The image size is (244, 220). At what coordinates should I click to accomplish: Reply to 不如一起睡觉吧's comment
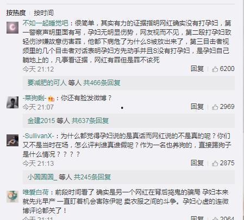point(197,69)
